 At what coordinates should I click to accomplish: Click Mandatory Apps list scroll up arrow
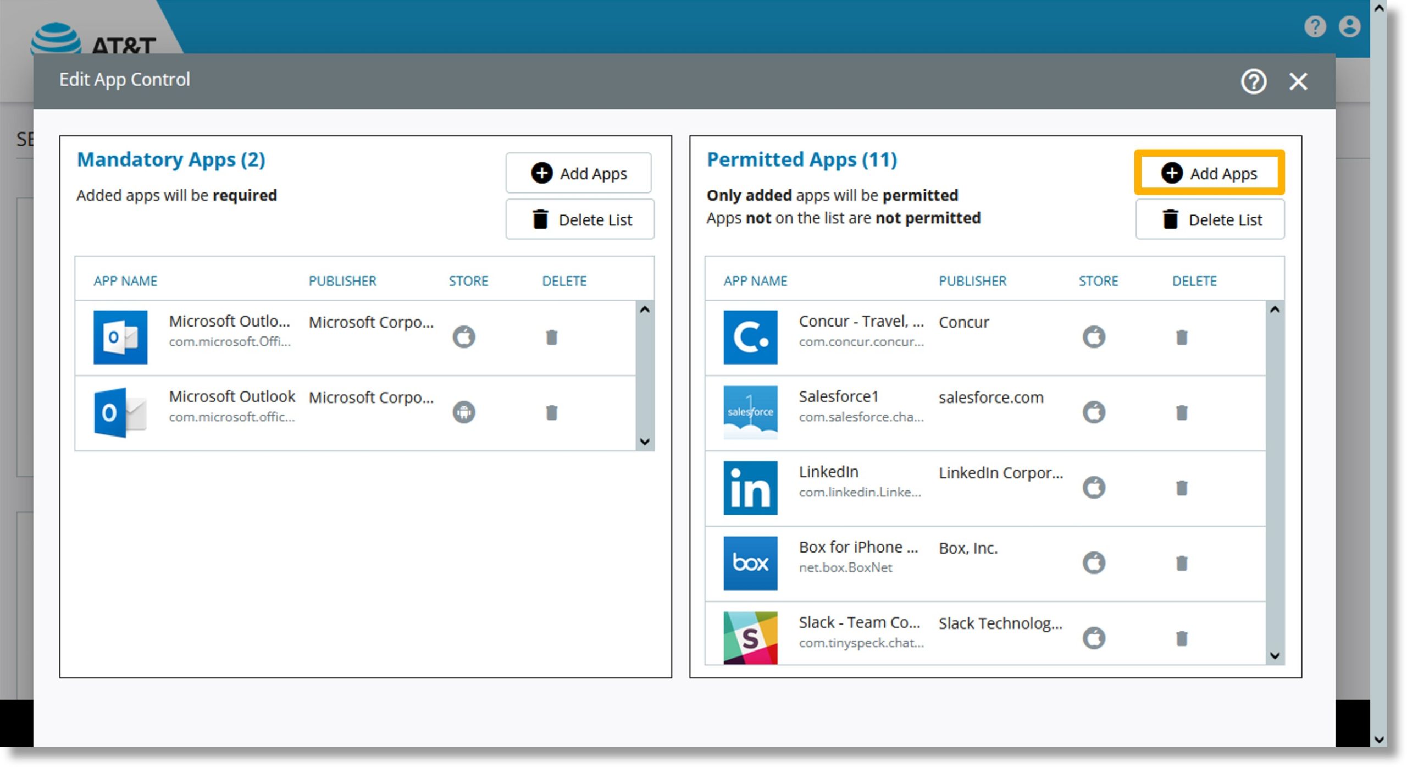[x=645, y=310]
